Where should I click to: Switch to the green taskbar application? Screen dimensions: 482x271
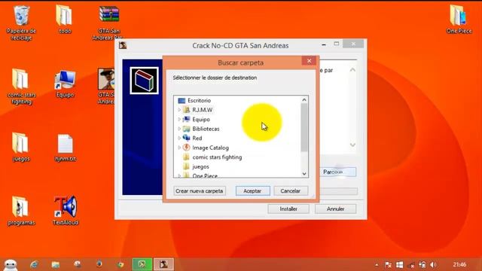click(142, 264)
